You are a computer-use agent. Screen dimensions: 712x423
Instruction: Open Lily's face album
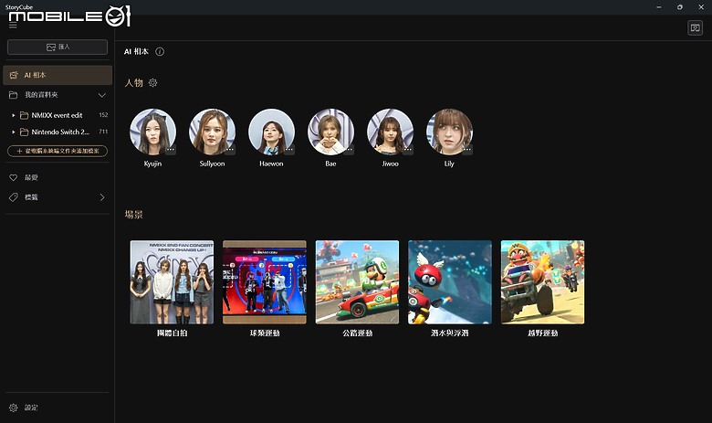pyautogui.click(x=449, y=132)
